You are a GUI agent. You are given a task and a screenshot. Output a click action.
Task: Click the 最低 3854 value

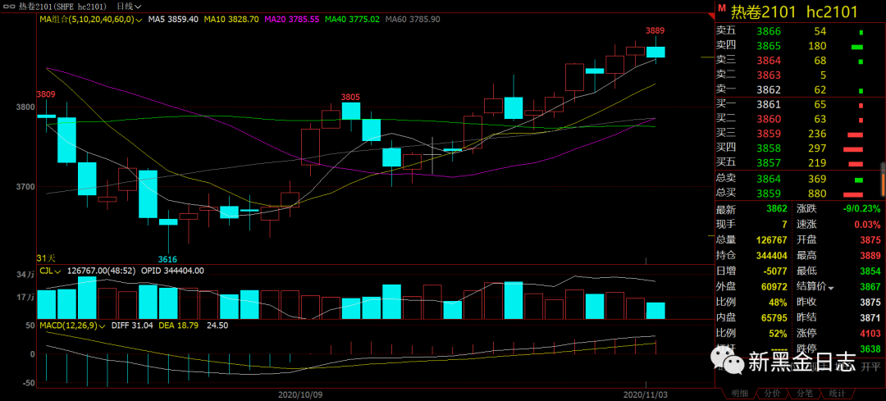[870, 271]
